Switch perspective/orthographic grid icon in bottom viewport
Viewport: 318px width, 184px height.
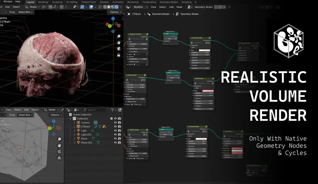point(59,158)
